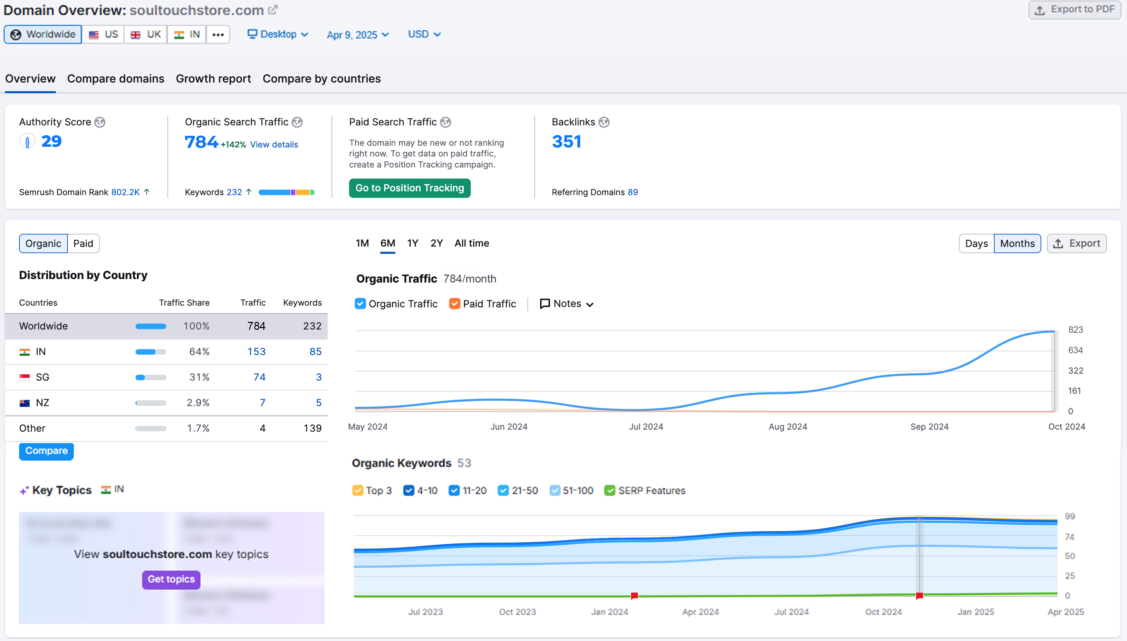
Task: Click the SG keywords value 3
Action: (319, 377)
